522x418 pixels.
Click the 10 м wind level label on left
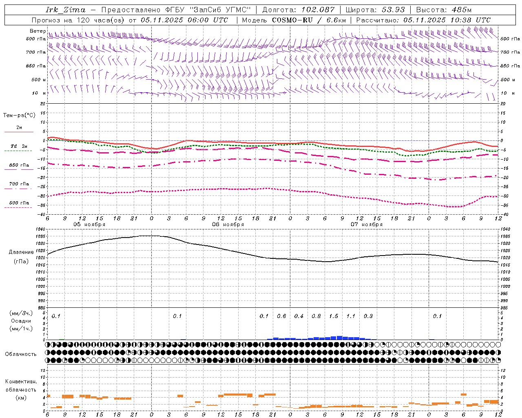click(39, 93)
